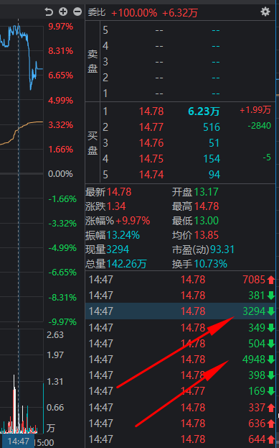This screenshot has width=279, height=448.
Task: Click the green down arrow beside 381
Action: tap(270, 296)
